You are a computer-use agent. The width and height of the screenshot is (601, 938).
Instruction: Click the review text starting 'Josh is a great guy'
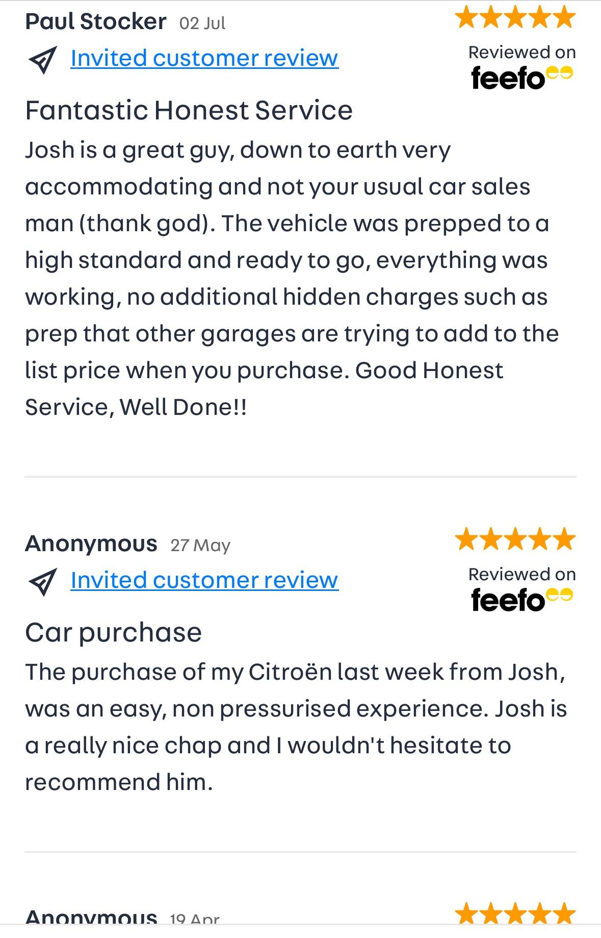(291, 278)
